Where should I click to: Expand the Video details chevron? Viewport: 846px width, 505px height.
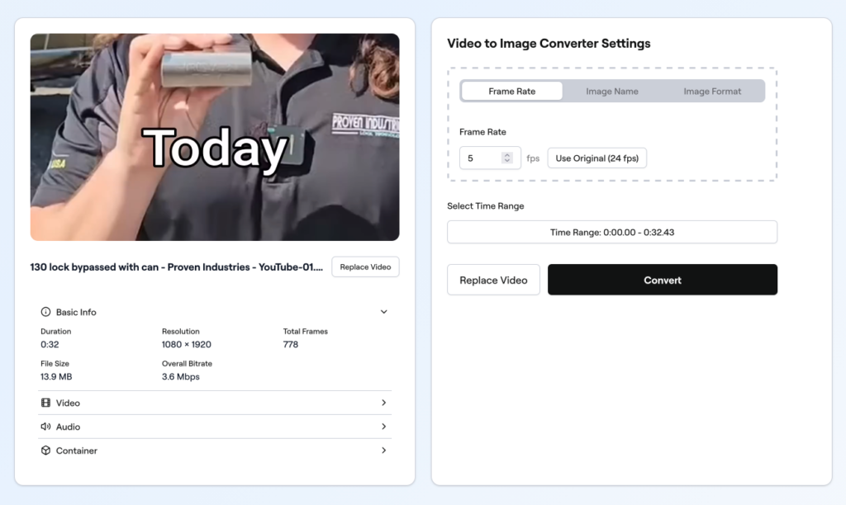pos(383,403)
